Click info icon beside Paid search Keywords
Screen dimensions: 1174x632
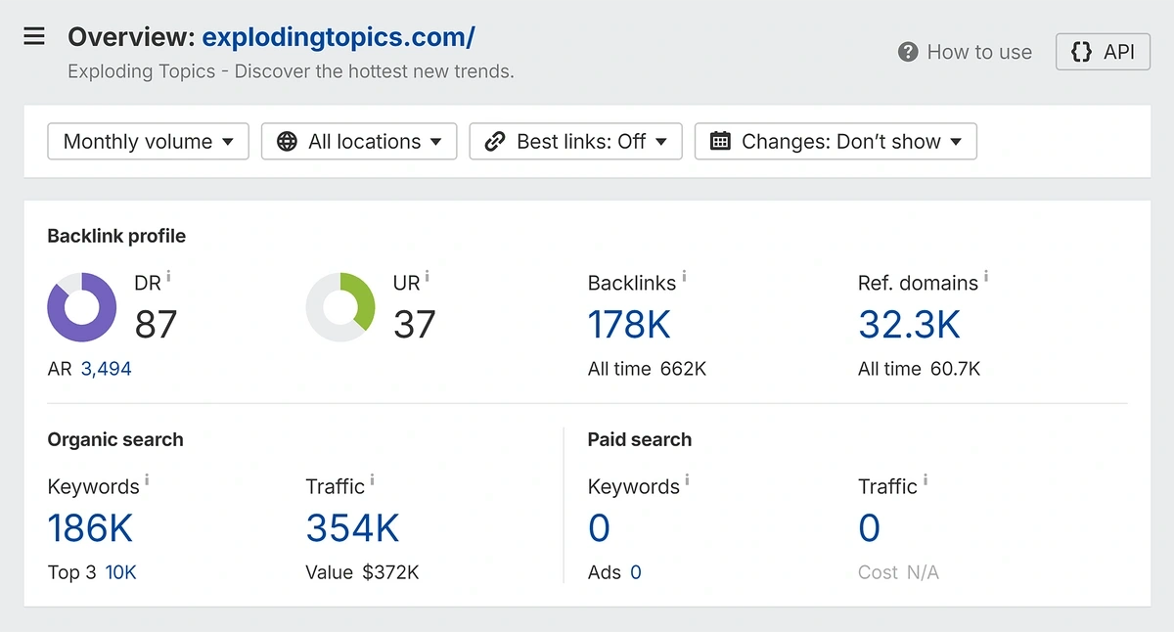point(687,481)
